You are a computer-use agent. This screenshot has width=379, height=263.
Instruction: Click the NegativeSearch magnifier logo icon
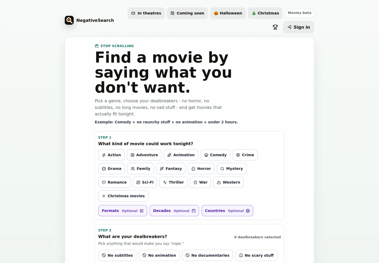[69, 20]
